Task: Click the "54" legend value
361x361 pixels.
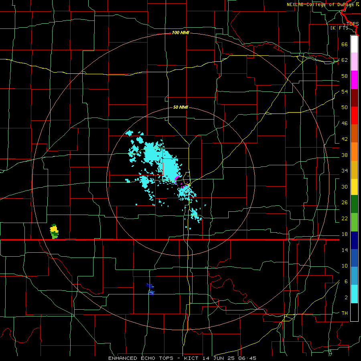Action: pyautogui.click(x=345, y=91)
